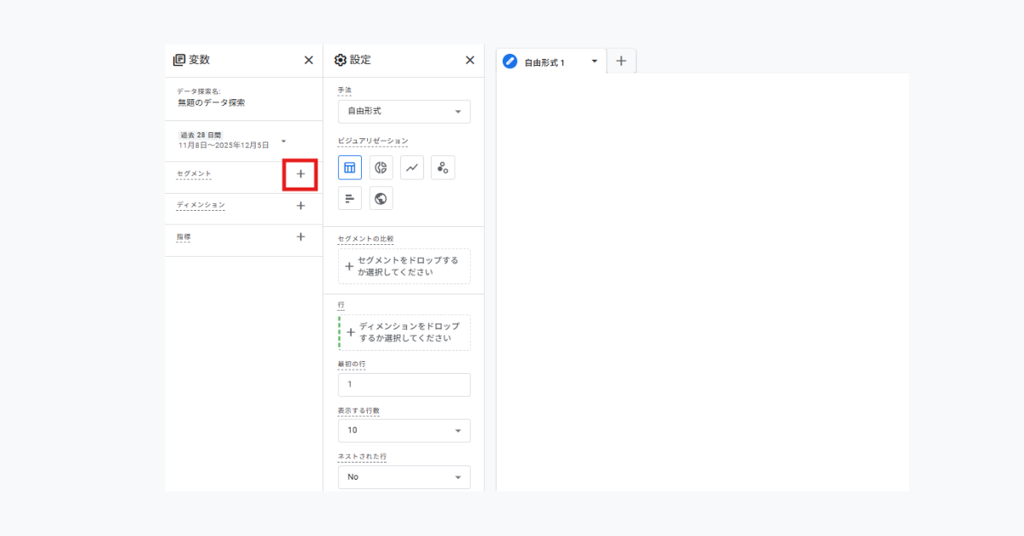Add a new dimension with plus icon
Screen dimensions: 1024x536
300,206
